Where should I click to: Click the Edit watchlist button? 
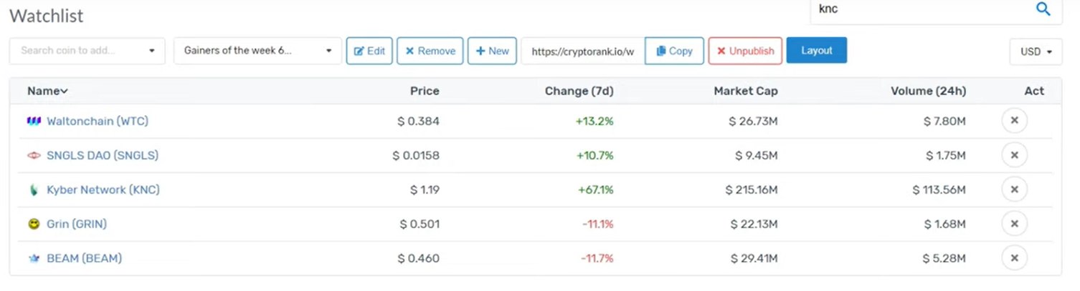click(x=369, y=51)
